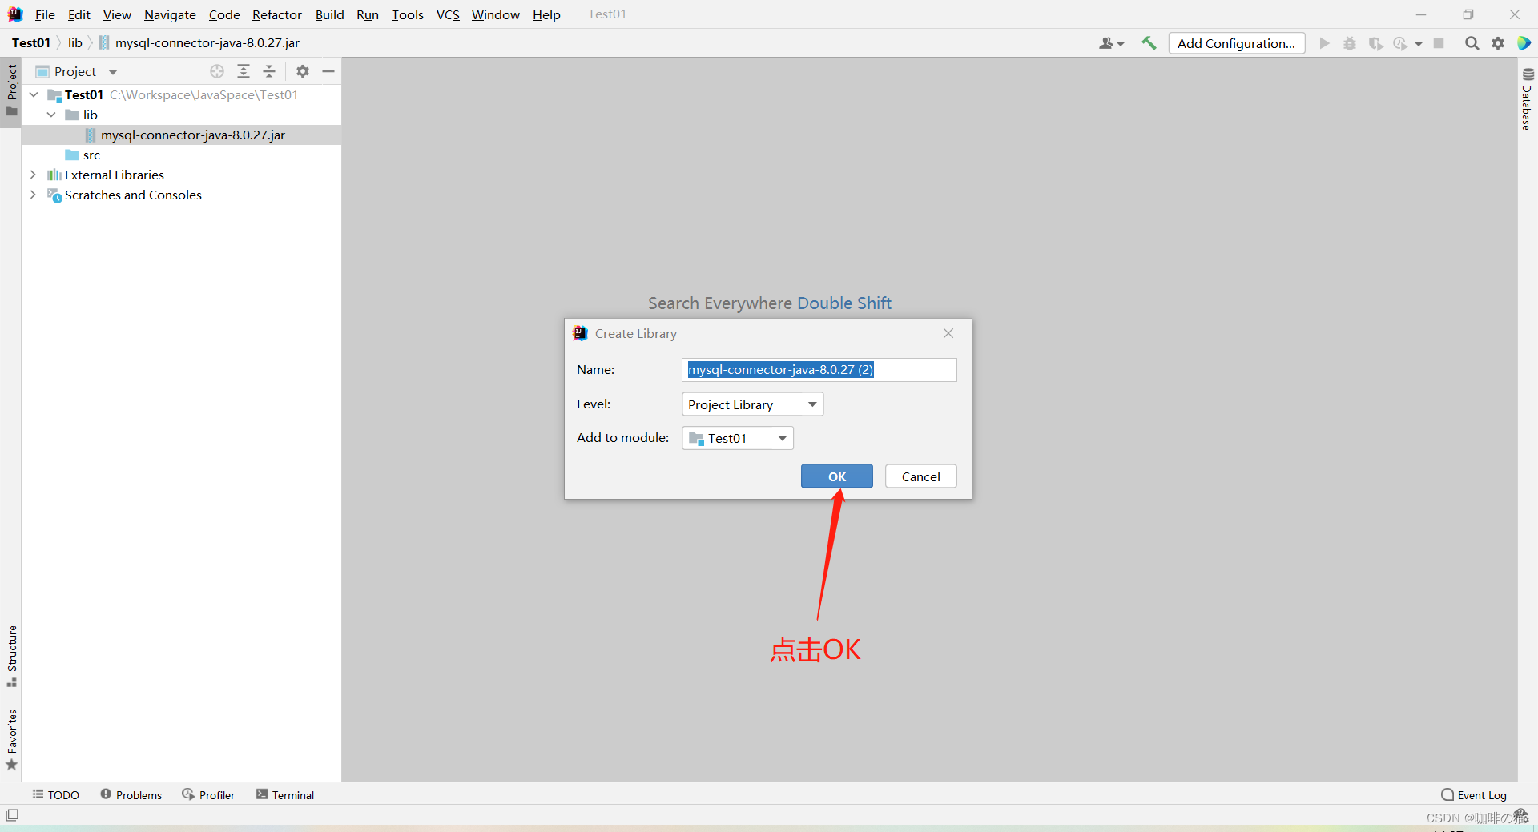Open the Edit menu

tap(79, 14)
